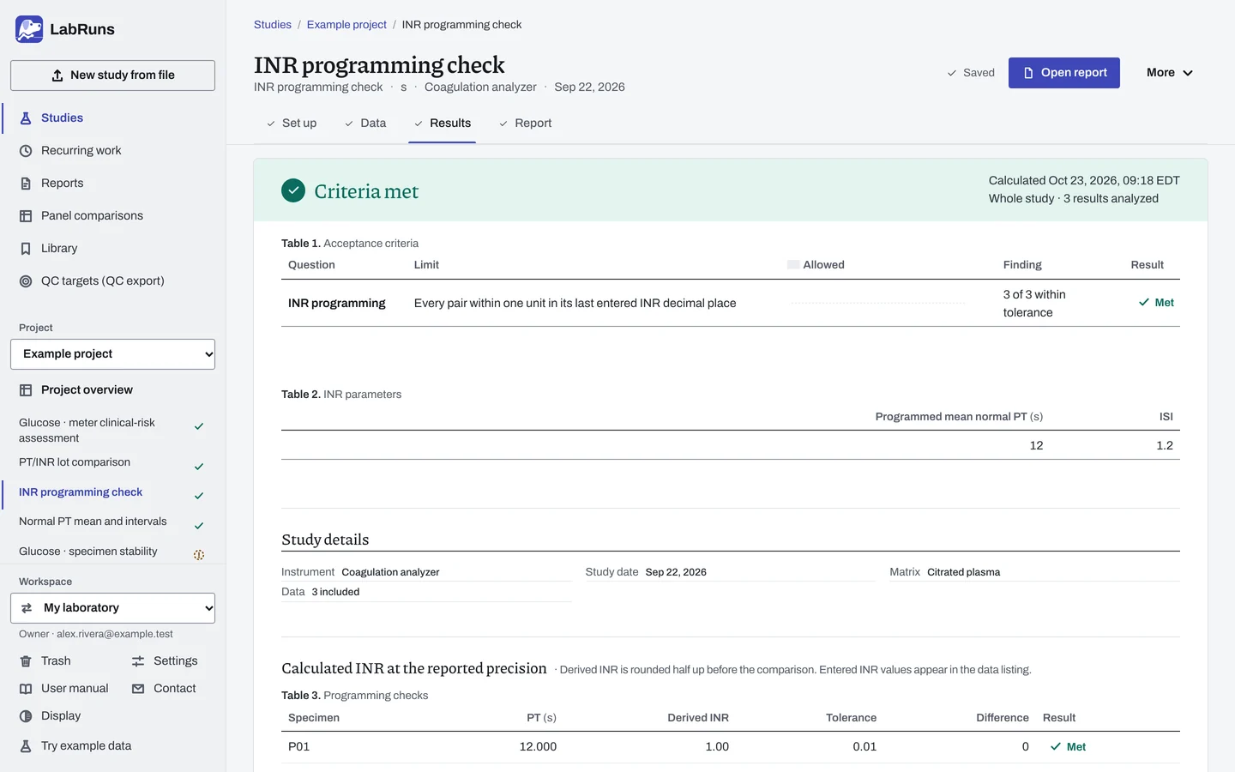Click the Studies flask icon
1235x772 pixels.
point(26,118)
